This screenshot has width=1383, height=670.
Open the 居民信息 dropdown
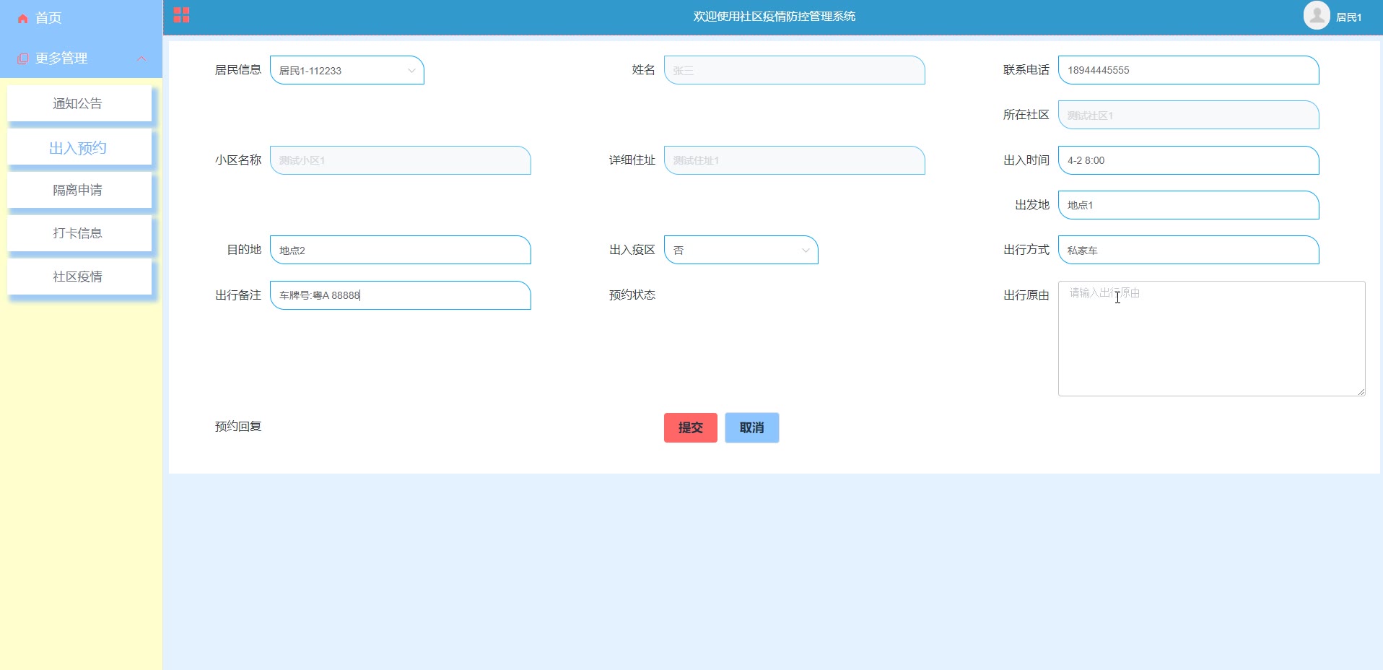(346, 70)
